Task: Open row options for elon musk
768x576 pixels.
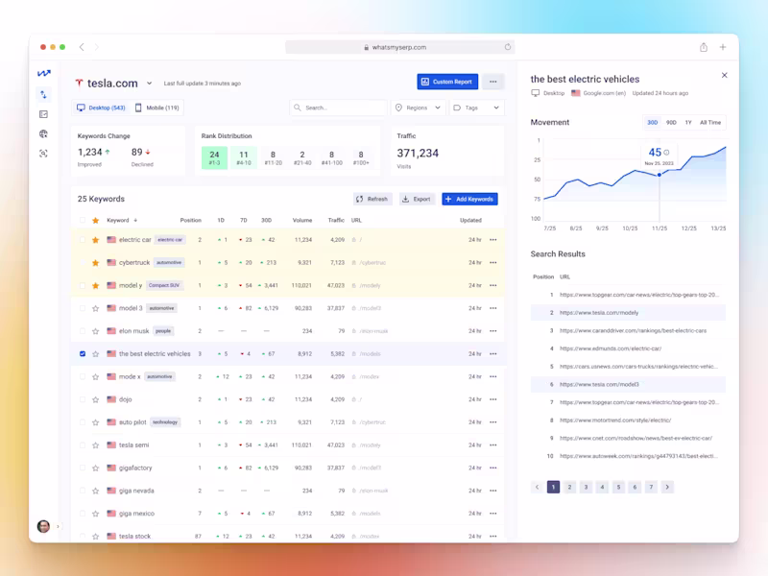Action: tap(493, 331)
